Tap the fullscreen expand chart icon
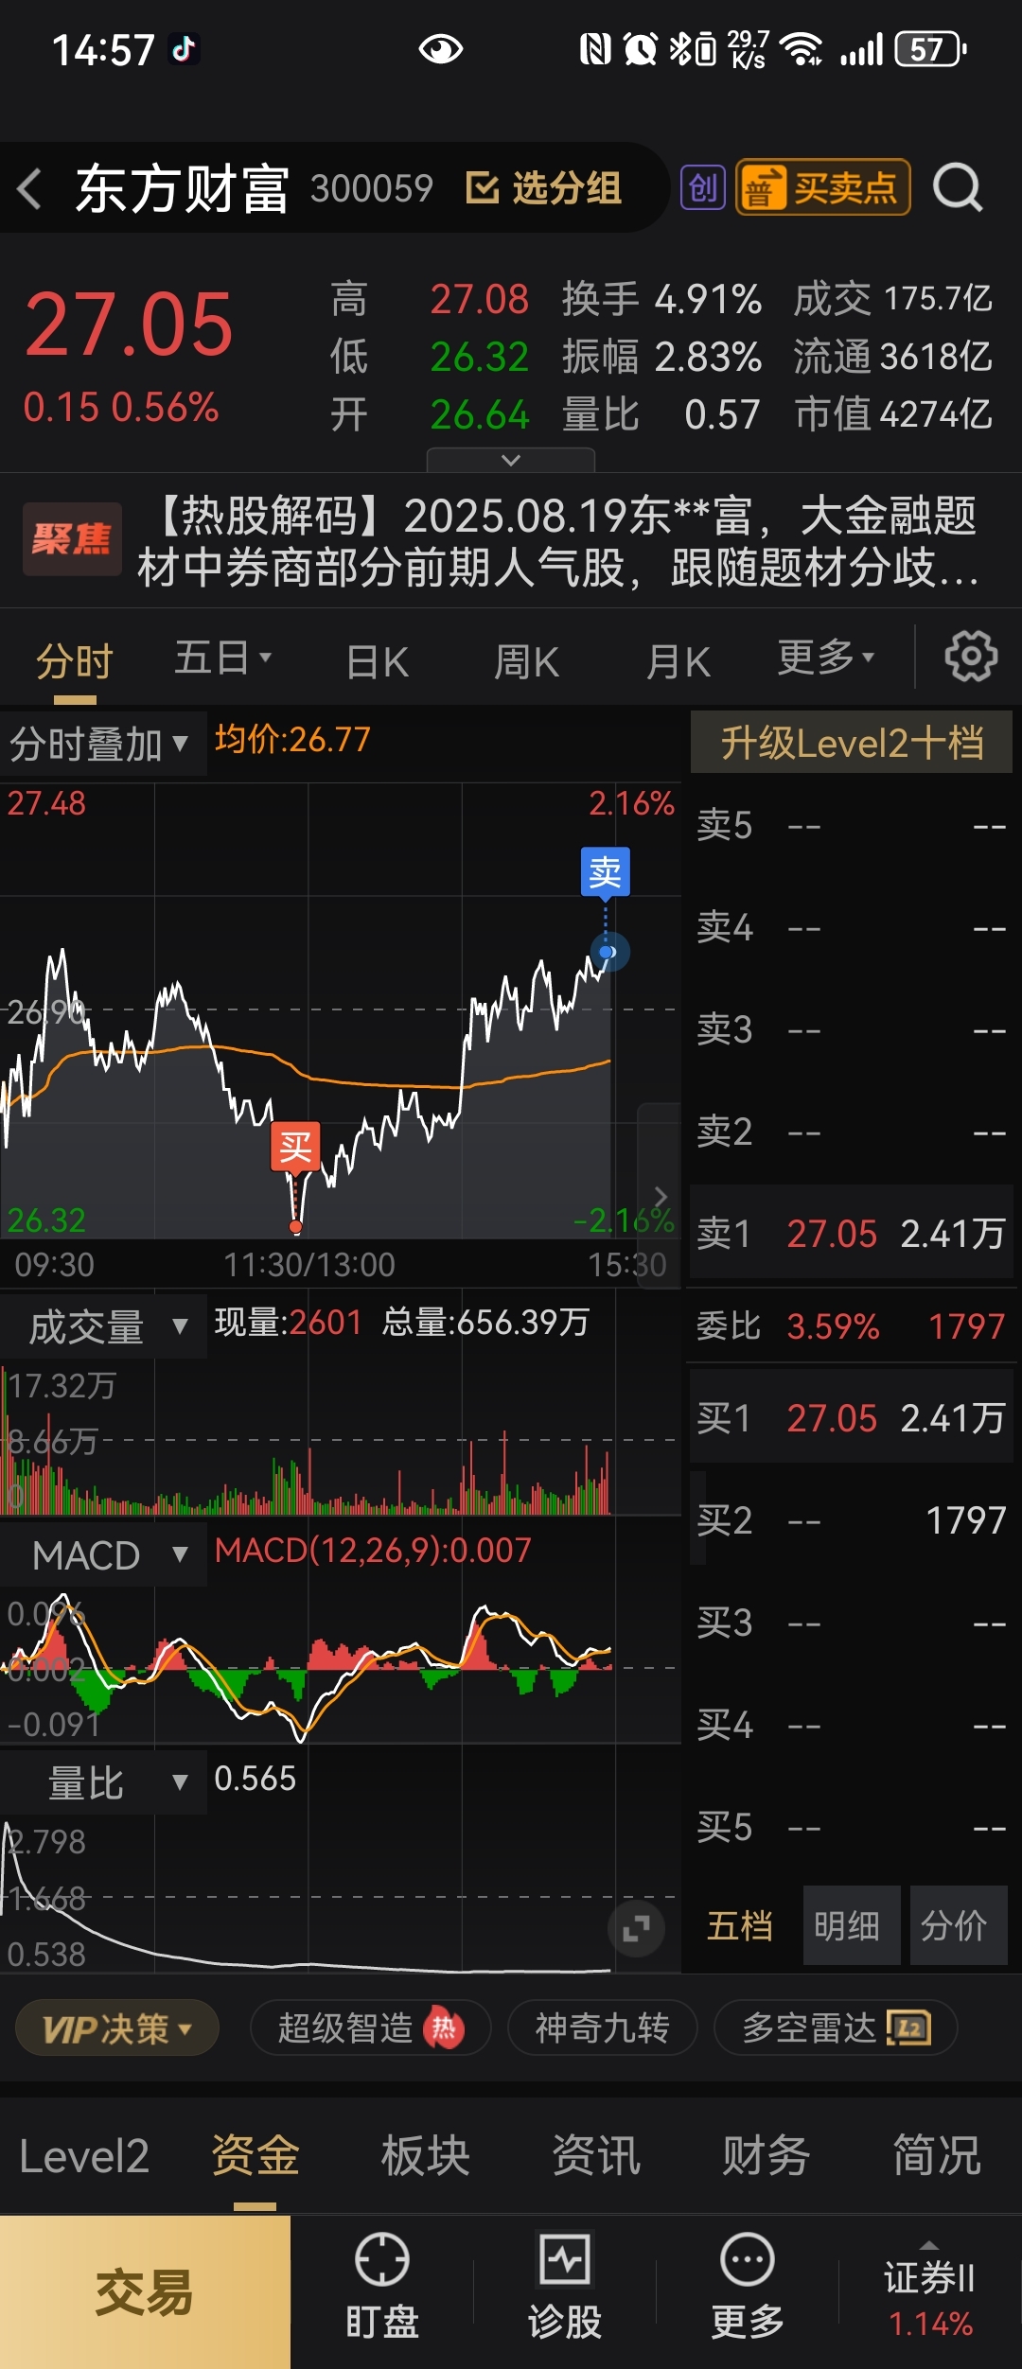 (x=636, y=1928)
